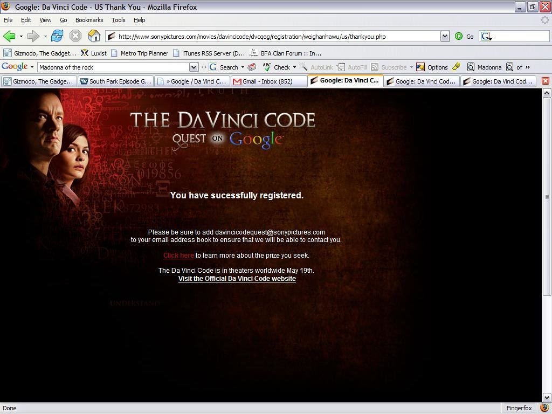Open the Bookmarks menu
552x414 pixels.
point(89,20)
